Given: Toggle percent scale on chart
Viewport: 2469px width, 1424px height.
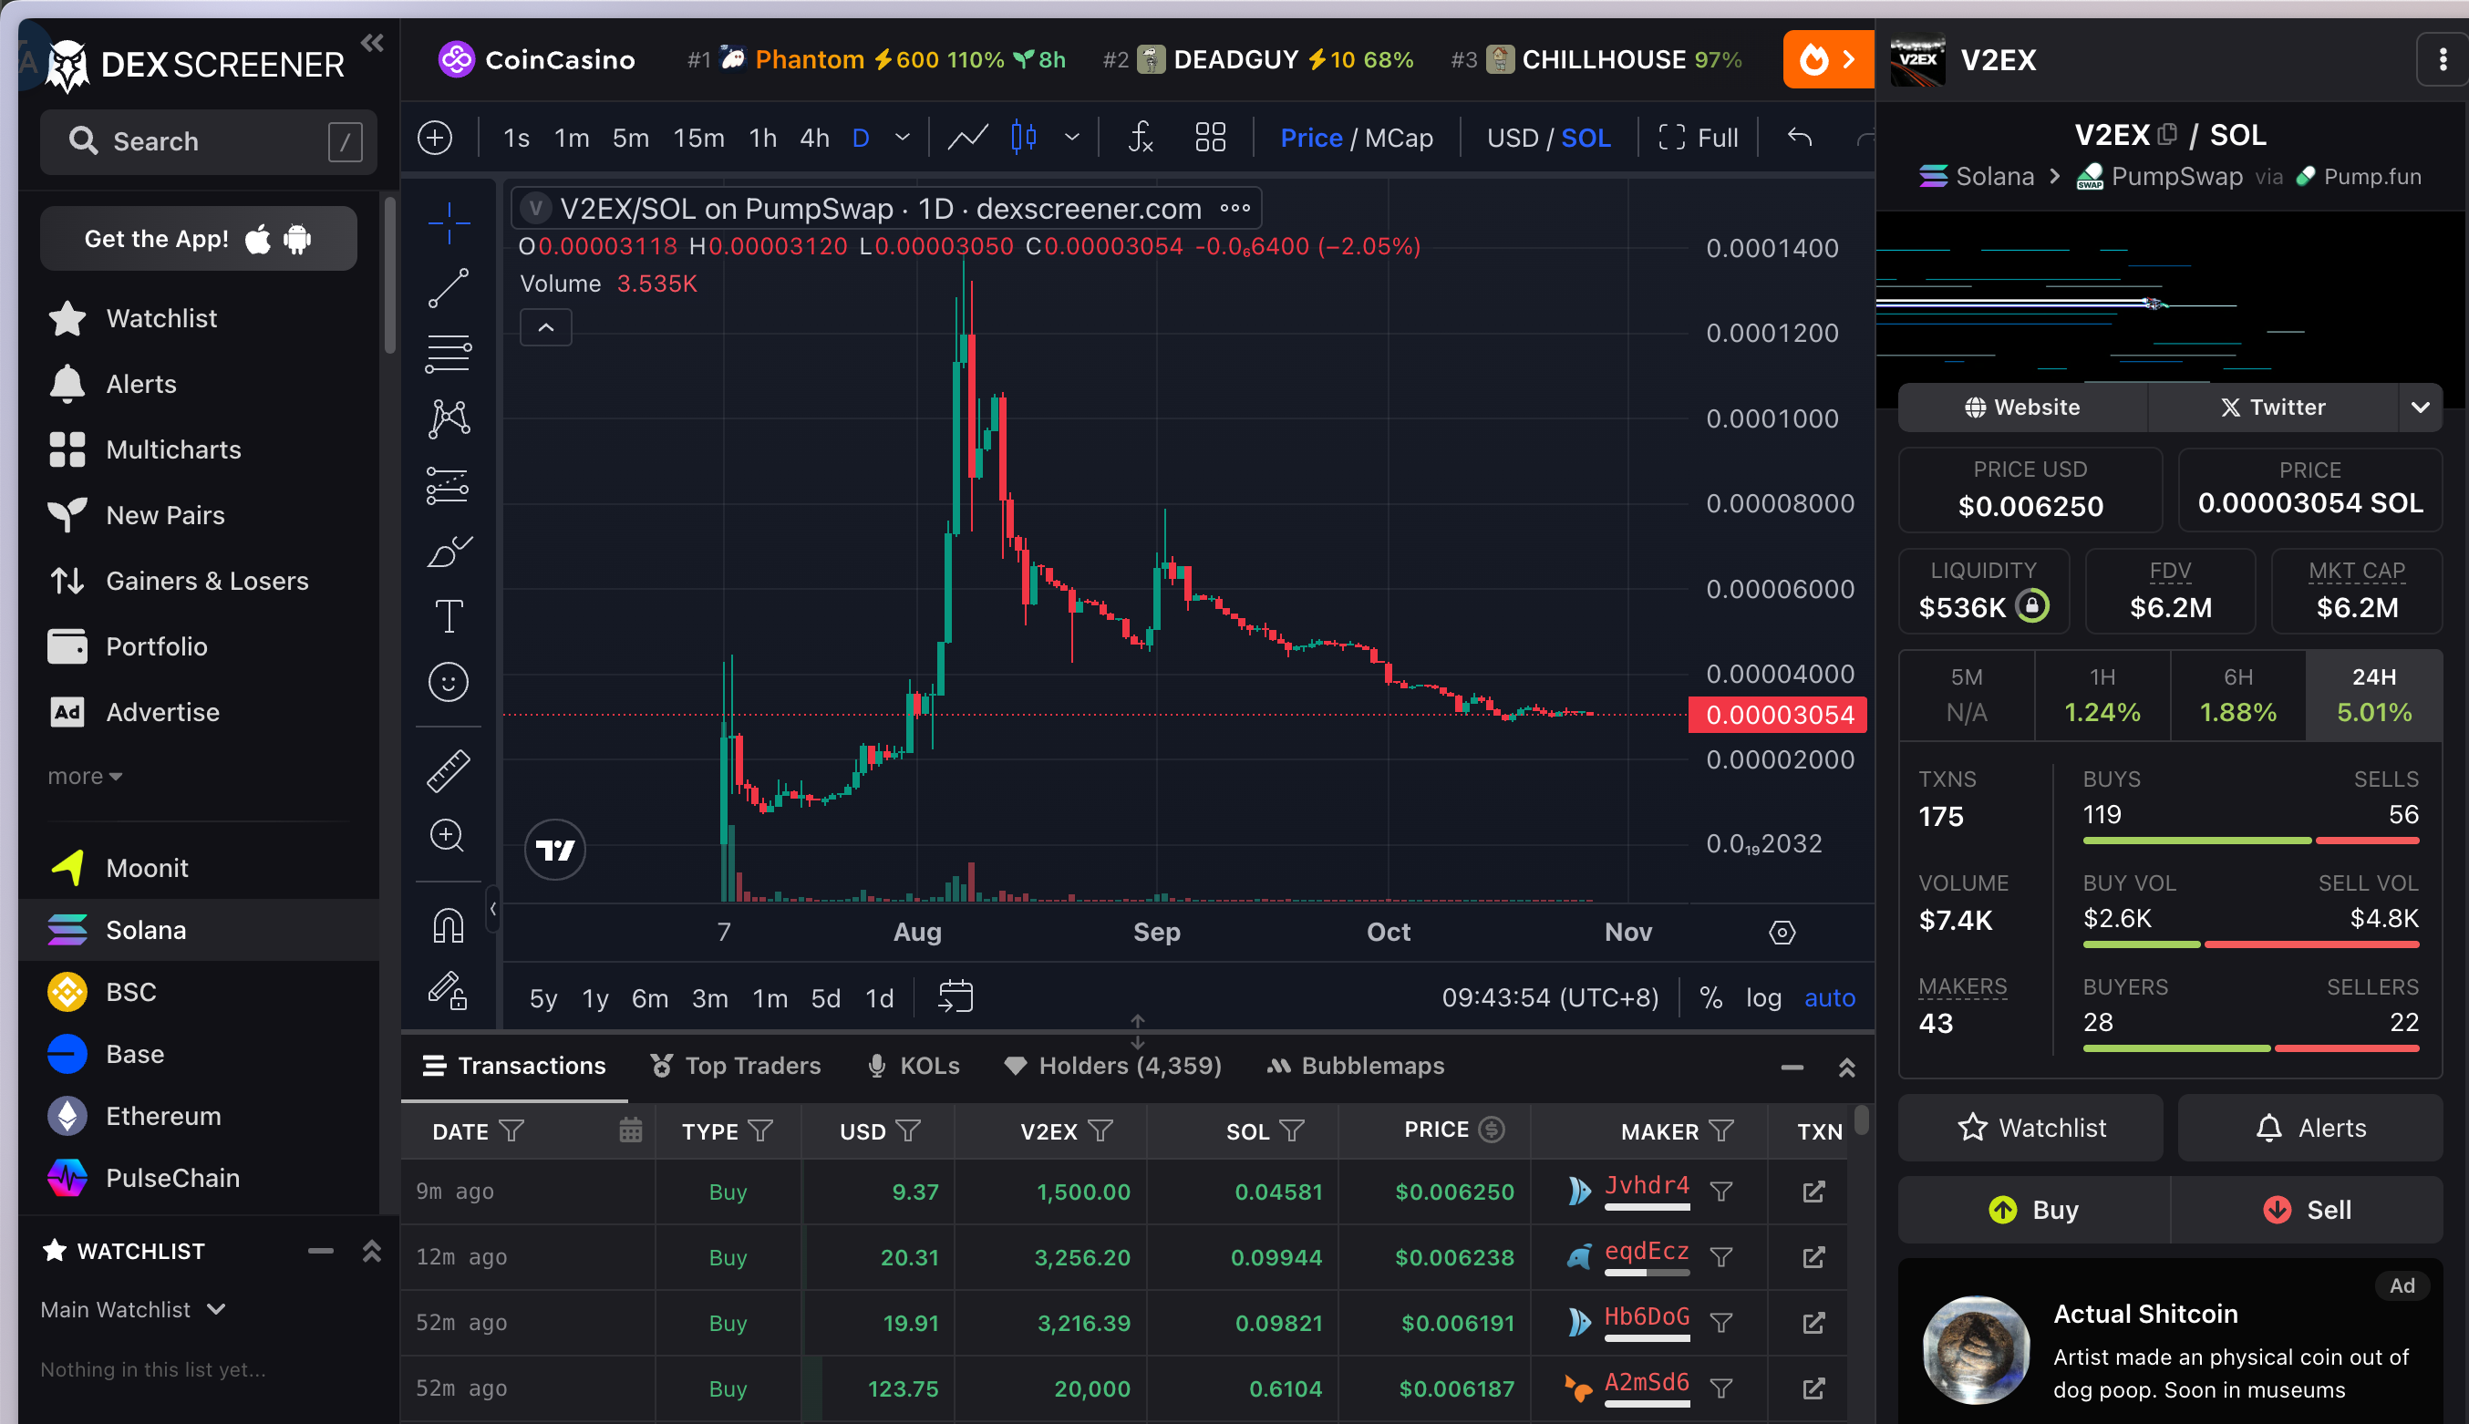Looking at the screenshot, I should tap(1710, 997).
